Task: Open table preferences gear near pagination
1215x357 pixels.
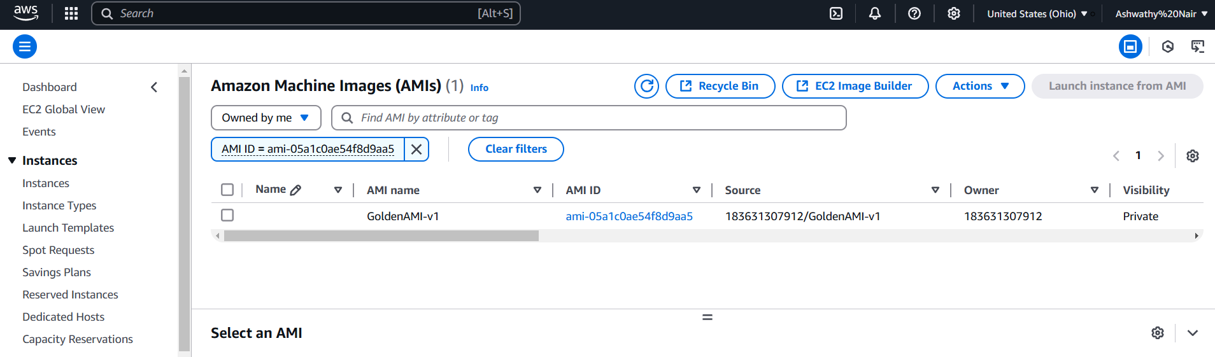Action: (x=1193, y=156)
